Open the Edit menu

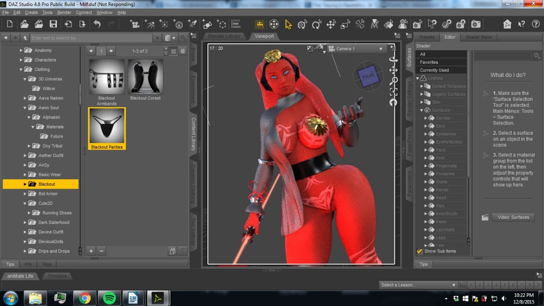click(17, 12)
